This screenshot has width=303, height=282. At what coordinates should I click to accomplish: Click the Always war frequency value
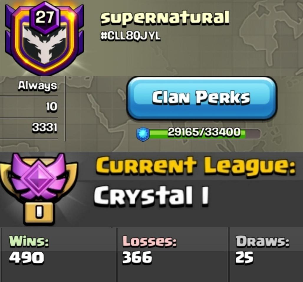[x=38, y=86]
